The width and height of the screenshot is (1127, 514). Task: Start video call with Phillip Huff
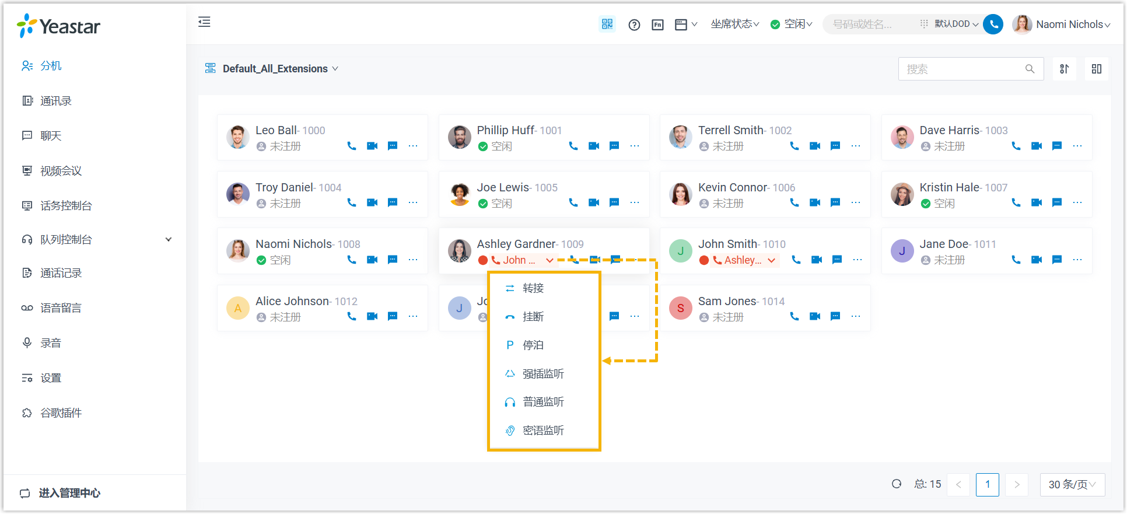(594, 146)
